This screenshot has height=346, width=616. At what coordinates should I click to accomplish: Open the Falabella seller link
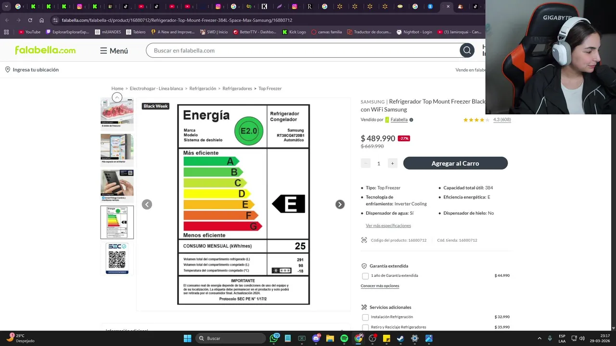tap(399, 120)
